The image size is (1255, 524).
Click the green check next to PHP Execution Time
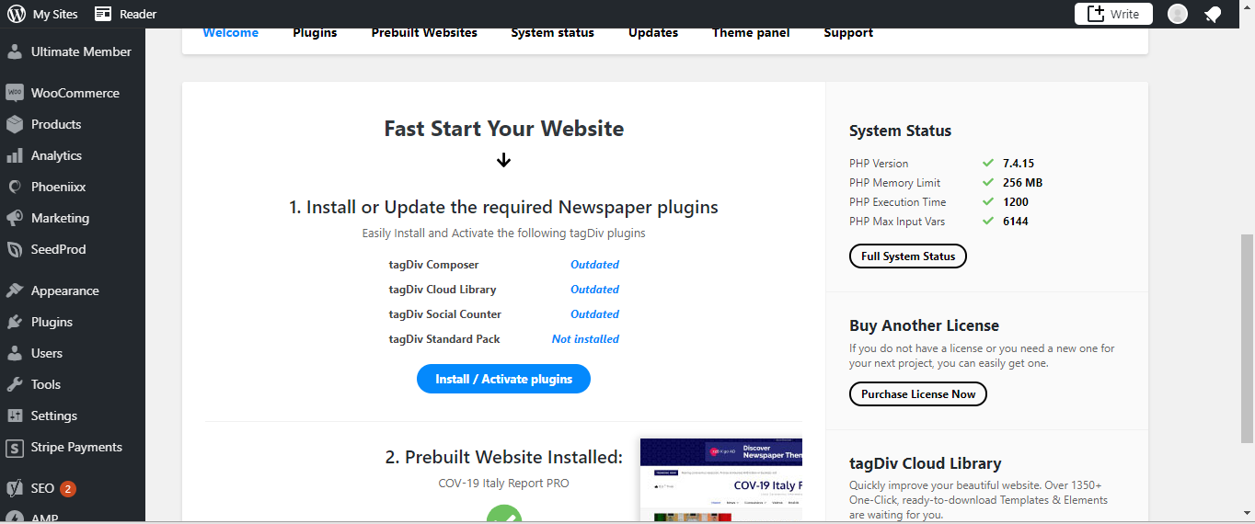pos(988,201)
